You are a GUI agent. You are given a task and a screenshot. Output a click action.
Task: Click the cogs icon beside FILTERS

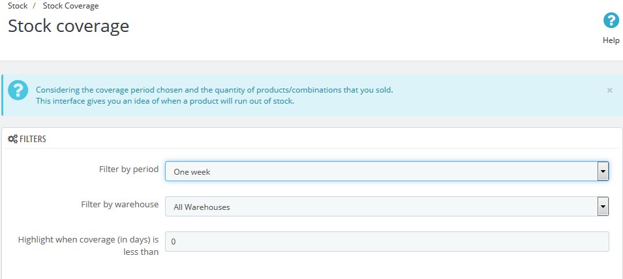[12, 139]
